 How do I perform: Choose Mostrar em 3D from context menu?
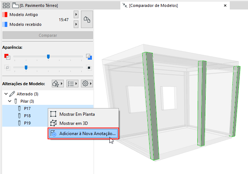coord(83,123)
